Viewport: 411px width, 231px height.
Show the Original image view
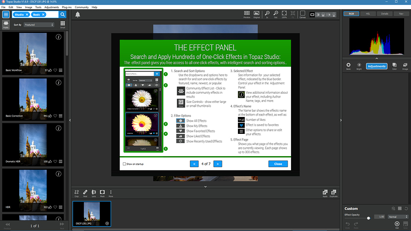click(256, 14)
